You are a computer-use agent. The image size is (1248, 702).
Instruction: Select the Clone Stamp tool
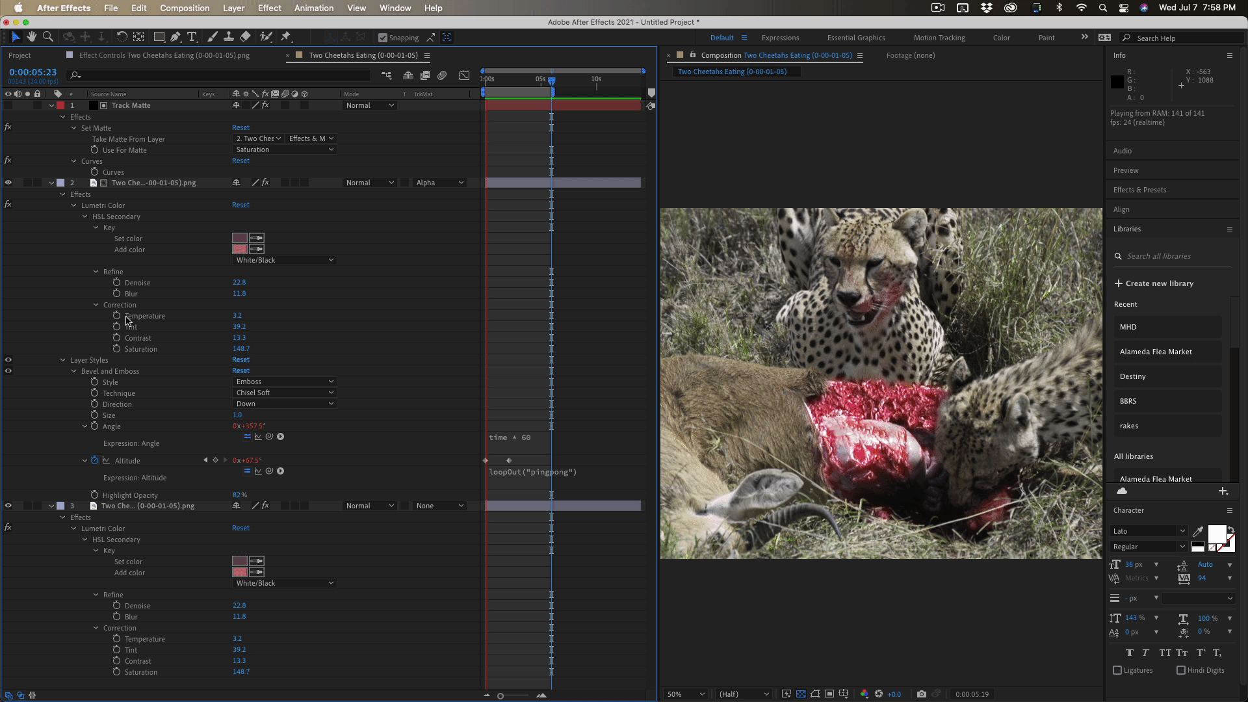coord(229,37)
